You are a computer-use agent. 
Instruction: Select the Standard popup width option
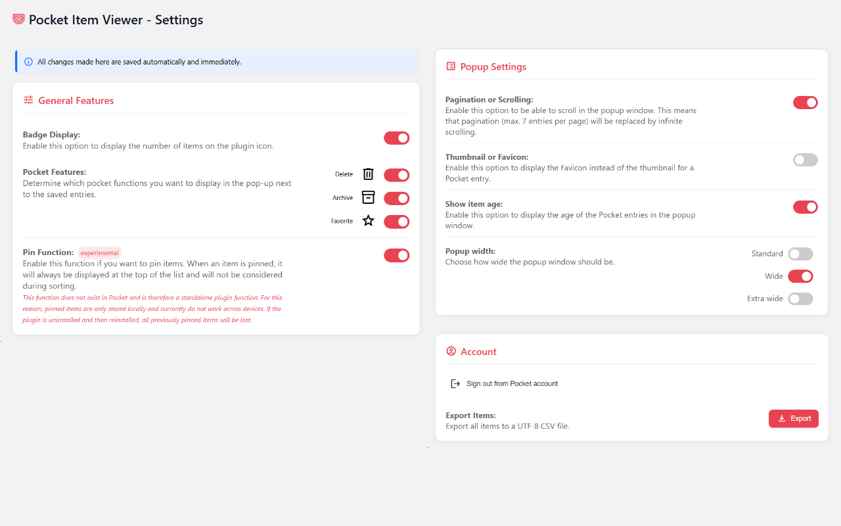pos(800,254)
